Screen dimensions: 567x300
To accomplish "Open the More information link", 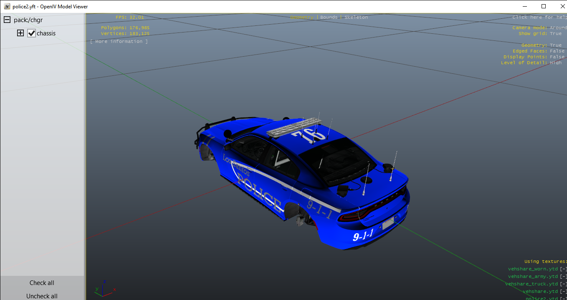I will (119, 42).
